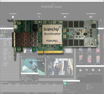Select the vimeo mp4 media row
This screenshot has height=94, width=104.
click(90, 76)
